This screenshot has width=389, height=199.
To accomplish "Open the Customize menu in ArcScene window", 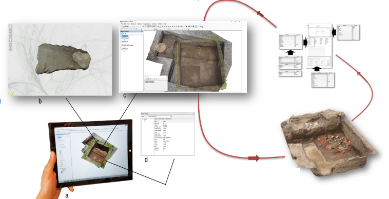I will [154, 24].
